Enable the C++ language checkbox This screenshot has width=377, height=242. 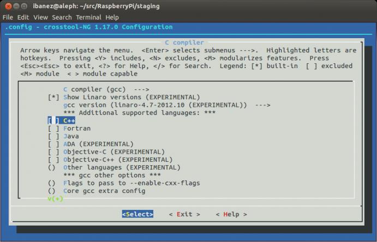53,120
